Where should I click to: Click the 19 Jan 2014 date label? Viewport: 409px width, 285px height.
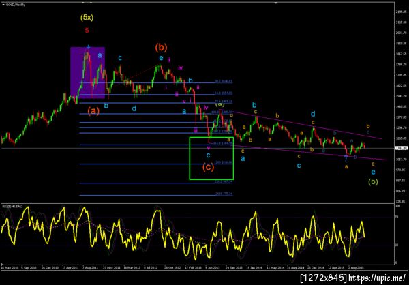(x=253, y=268)
